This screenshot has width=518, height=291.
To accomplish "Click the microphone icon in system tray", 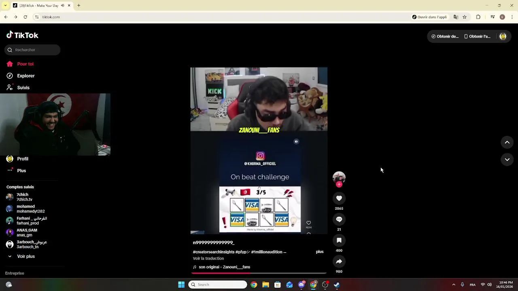I will point(462,285).
